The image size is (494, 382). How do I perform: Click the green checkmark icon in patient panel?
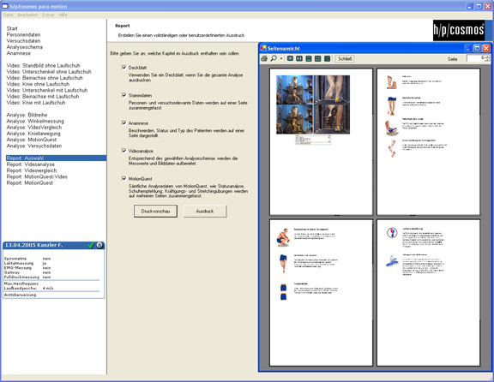tap(91, 245)
